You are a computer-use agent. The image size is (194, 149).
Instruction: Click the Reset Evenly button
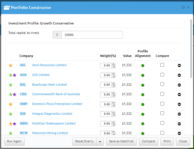coord(84,142)
